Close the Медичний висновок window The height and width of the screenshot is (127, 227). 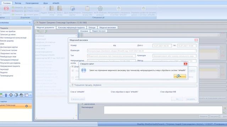(x=196, y=40)
